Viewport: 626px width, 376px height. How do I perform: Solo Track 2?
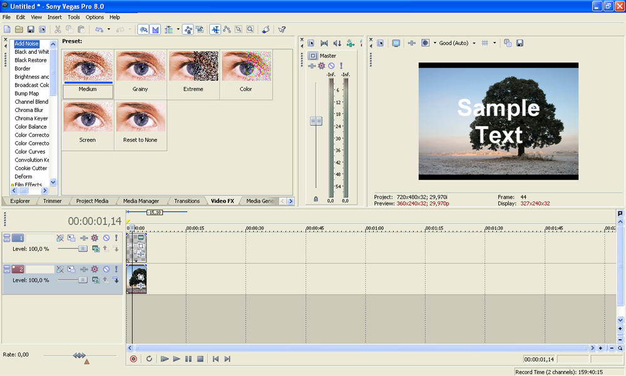coord(116,269)
